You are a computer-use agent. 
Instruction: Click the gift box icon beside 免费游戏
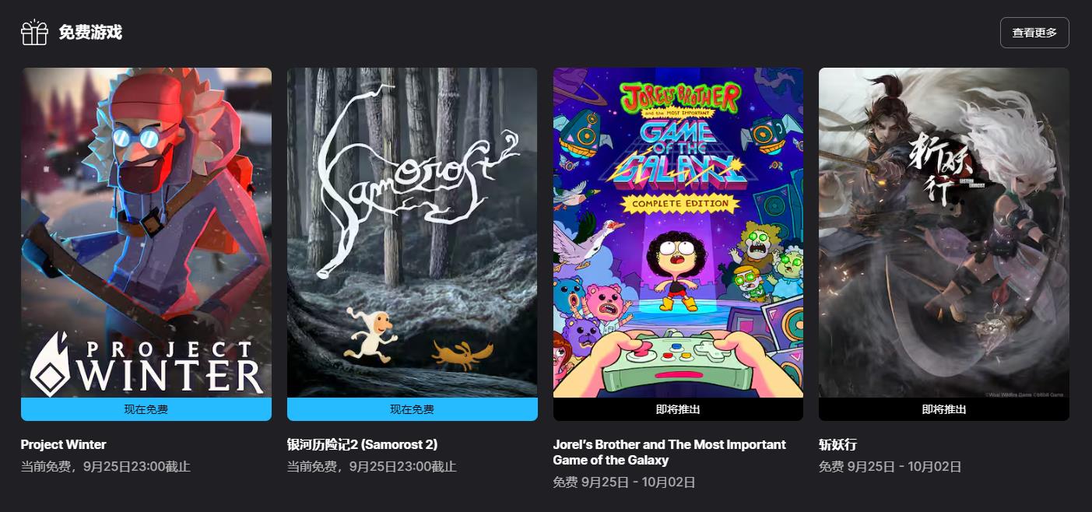(x=35, y=33)
